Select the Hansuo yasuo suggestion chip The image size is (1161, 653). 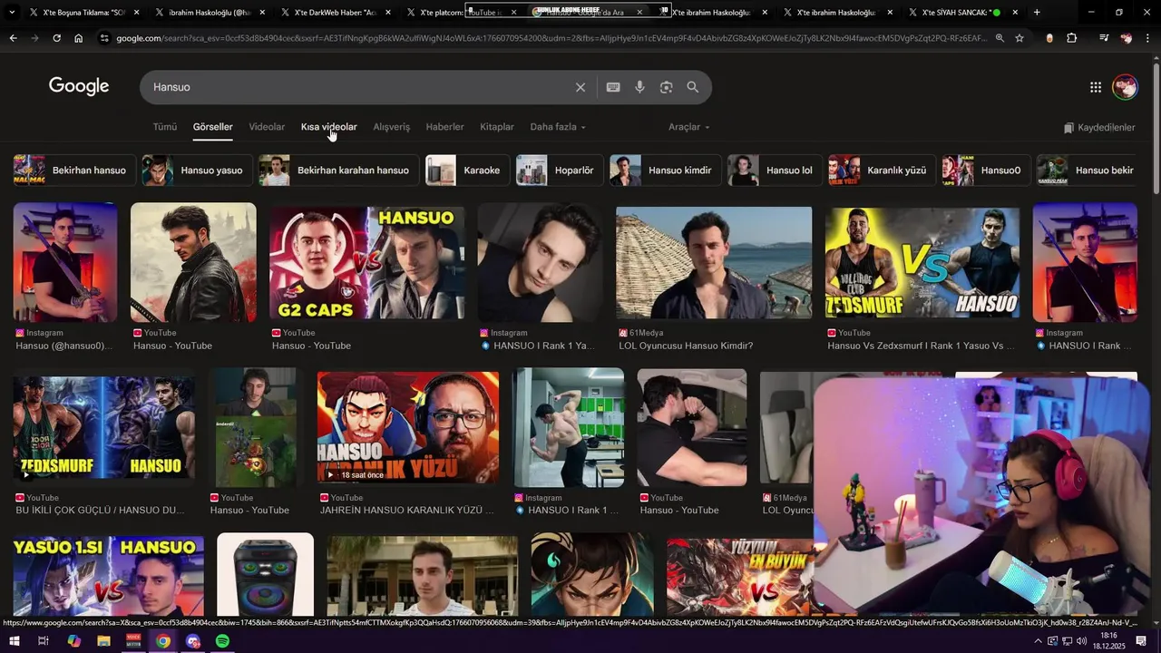[198, 171]
